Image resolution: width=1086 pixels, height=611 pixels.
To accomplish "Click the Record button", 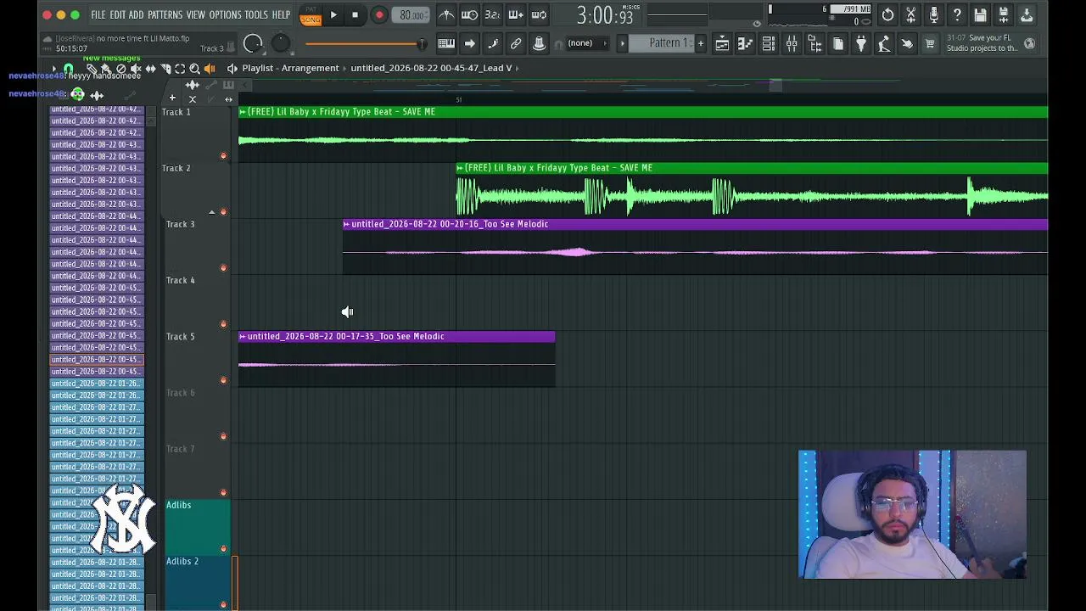I will (x=379, y=15).
